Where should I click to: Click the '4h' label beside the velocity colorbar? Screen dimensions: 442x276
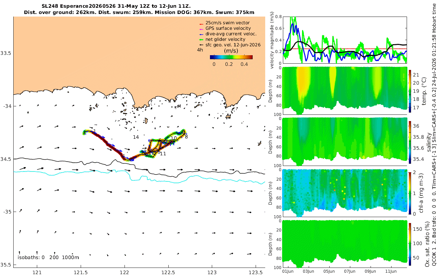(x=200, y=50)
